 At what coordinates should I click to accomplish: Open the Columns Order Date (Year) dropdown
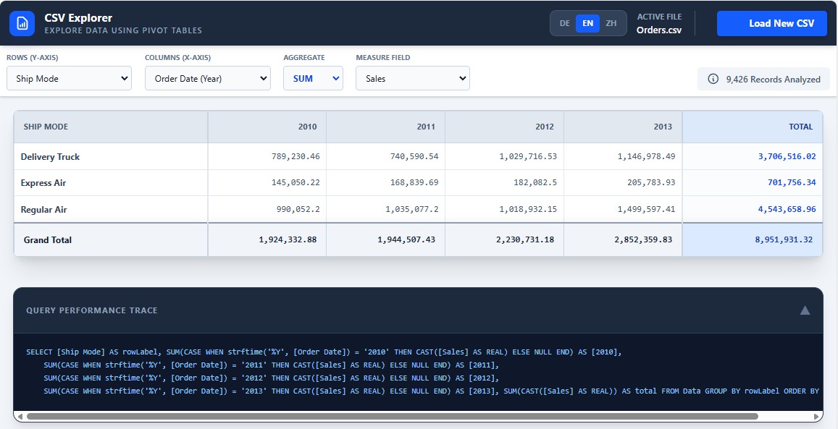tap(208, 78)
